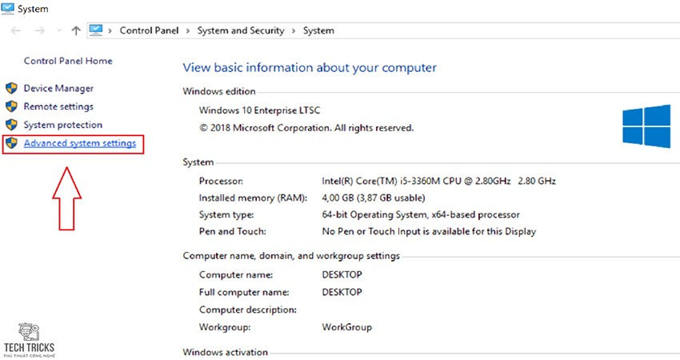
Task: Click the Windows edition section heading
Action: coord(219,91)
